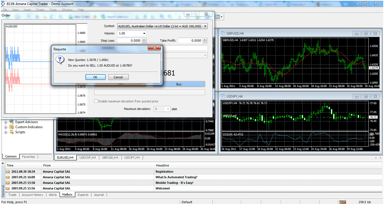Screen dimensions: 384x204
Task: Decrease the Take Profit spinner value
Action: coord(206,42)
